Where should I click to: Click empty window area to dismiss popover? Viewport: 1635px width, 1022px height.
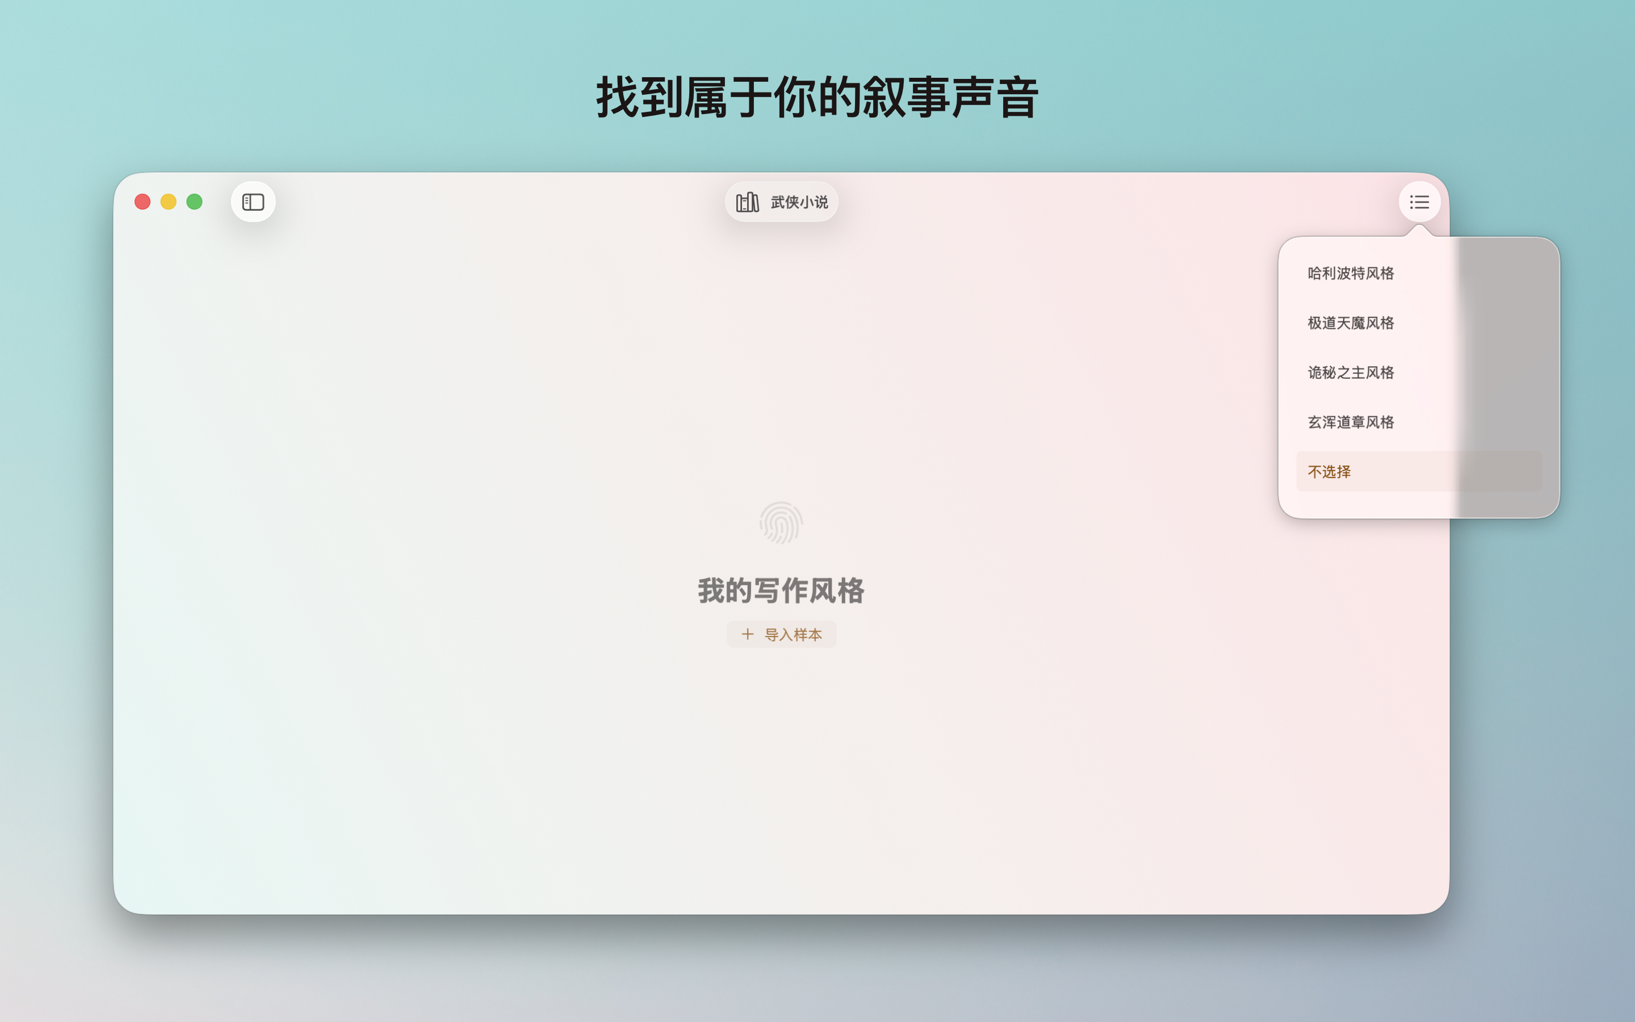[473, 744]
